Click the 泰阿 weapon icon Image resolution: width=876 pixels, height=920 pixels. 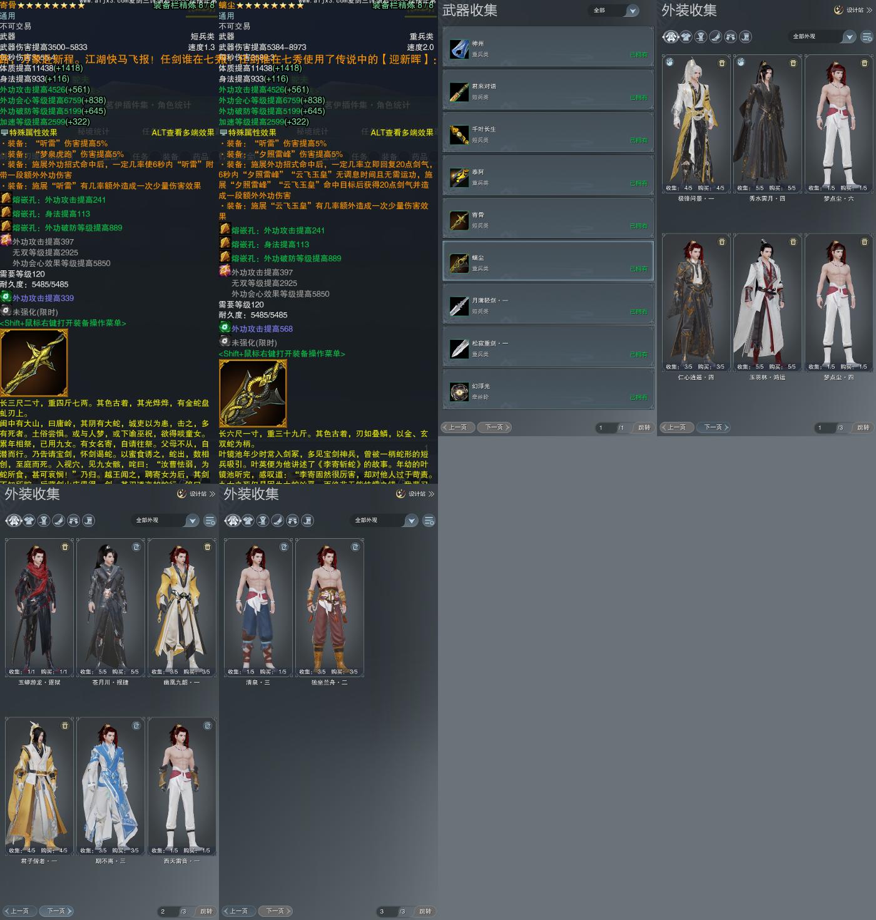tap(459, 178)
